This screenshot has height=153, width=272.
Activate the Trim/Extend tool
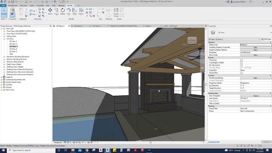(x=69, y=11)
